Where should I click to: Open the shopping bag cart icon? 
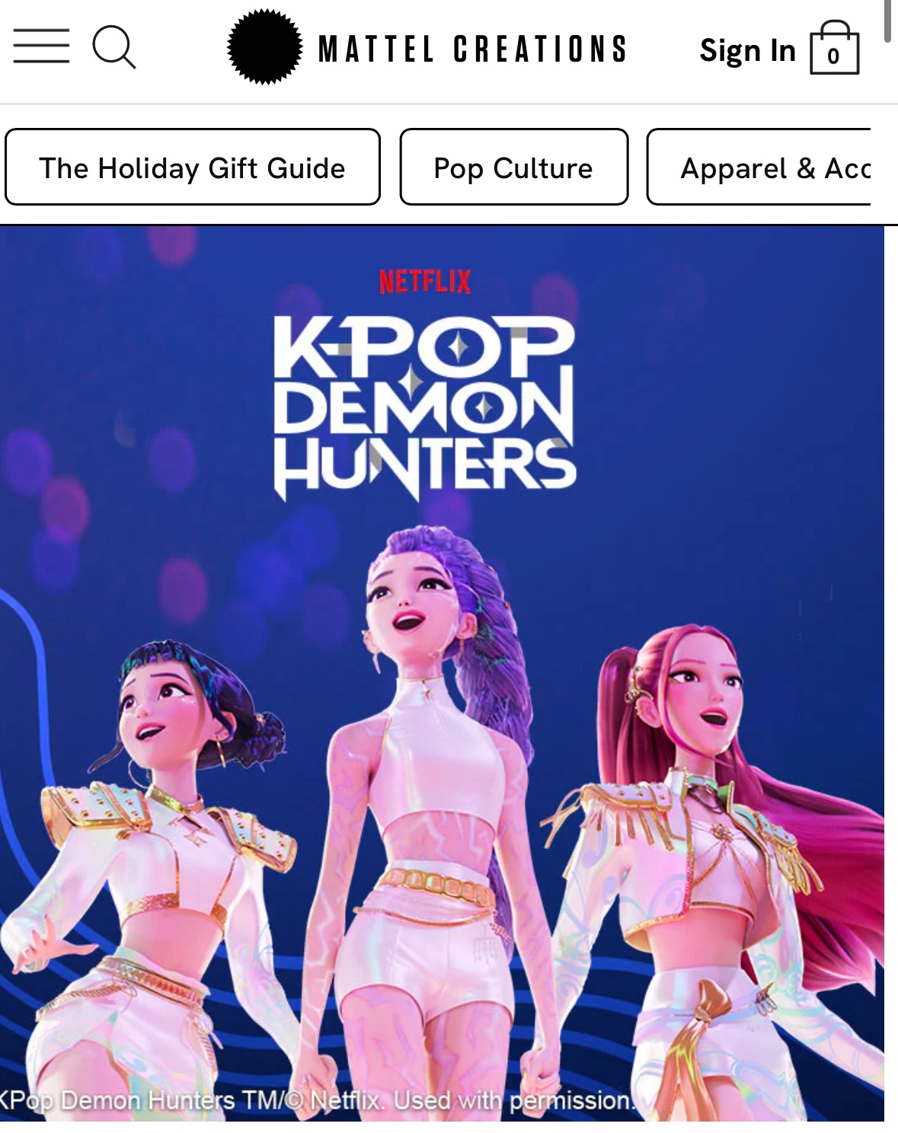835,47
